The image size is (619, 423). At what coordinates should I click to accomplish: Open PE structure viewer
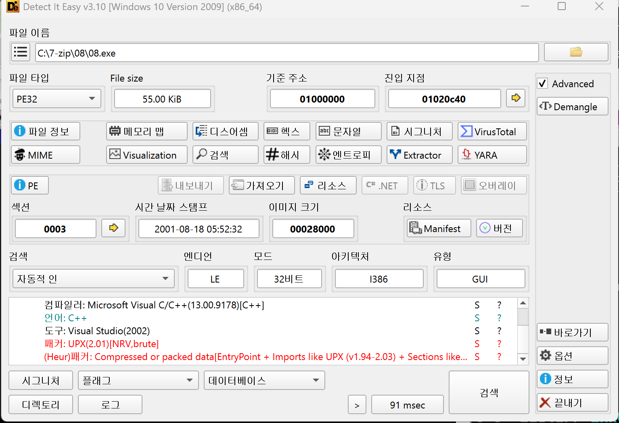pyautogui.click(x=30, y=186)
